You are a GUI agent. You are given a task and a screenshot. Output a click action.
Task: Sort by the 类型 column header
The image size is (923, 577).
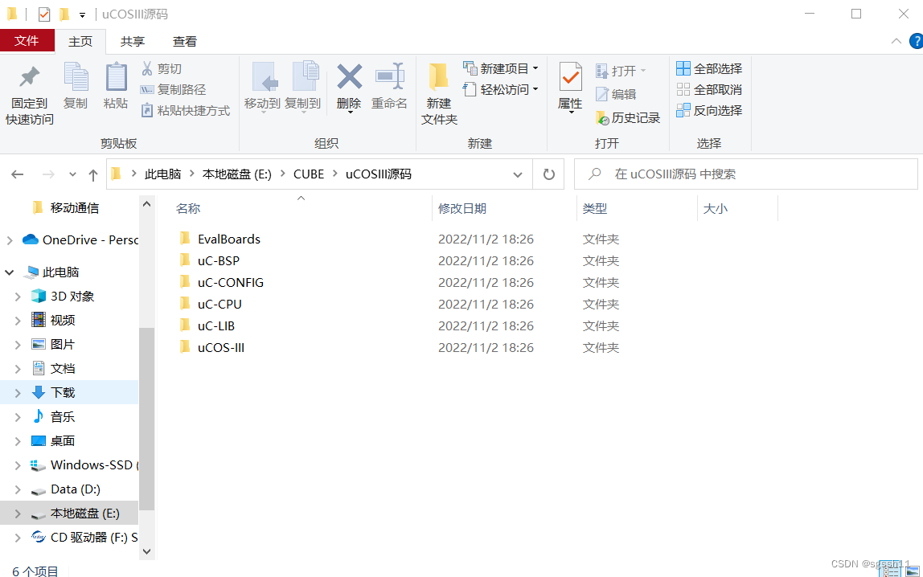(594, 208)
